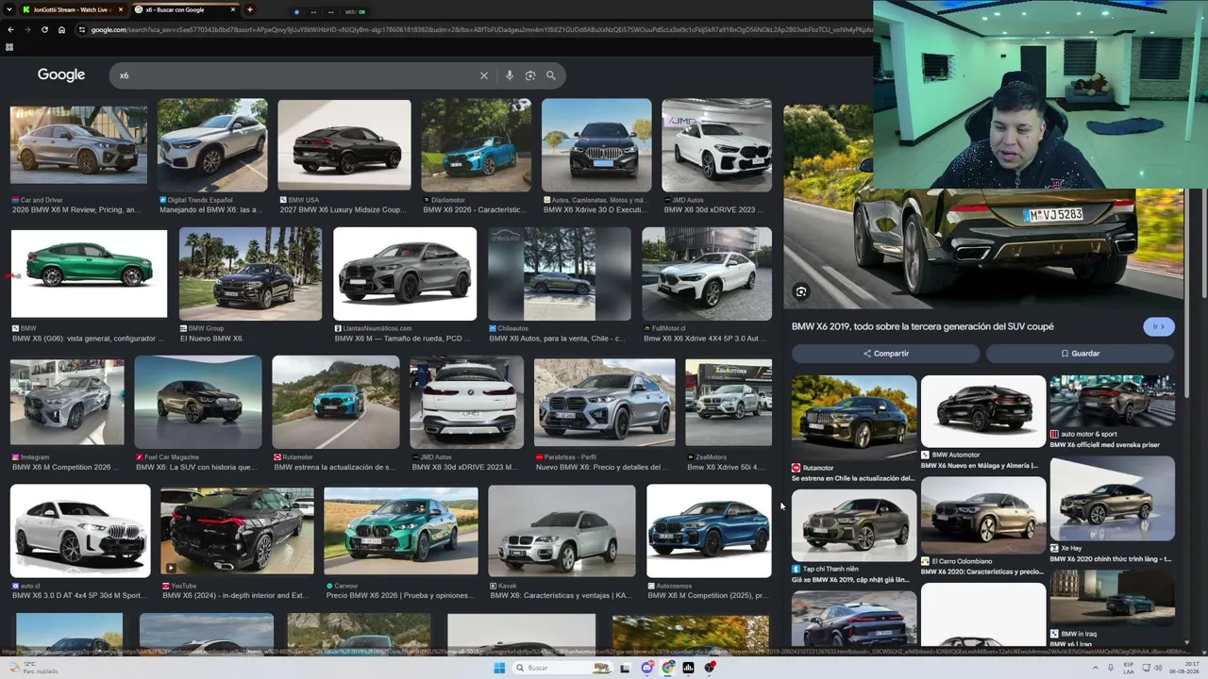
Task: Open the Car and Driver BMW X6 M thumbnail
Action: click(x=78, y=145)
